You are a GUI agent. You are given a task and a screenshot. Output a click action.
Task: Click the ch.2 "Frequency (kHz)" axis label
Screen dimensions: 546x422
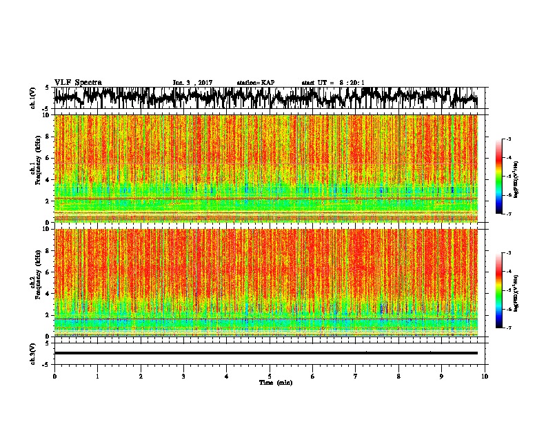tap(38, 274)
